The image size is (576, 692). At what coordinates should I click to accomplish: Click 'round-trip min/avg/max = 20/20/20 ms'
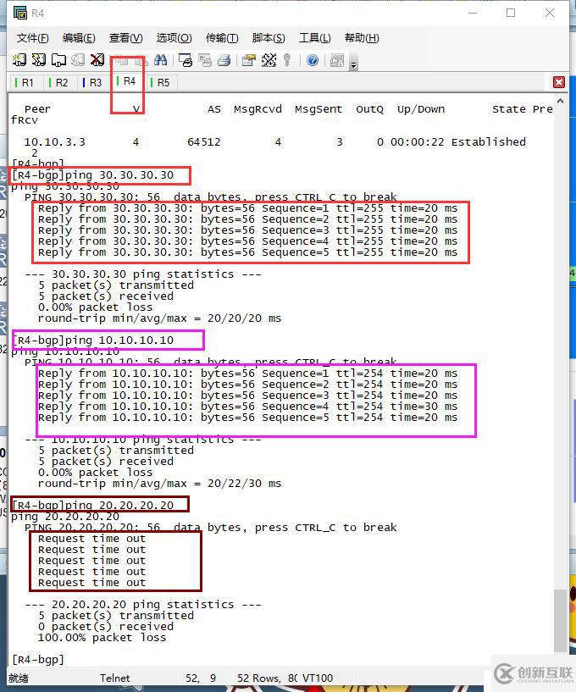point(159,318)
